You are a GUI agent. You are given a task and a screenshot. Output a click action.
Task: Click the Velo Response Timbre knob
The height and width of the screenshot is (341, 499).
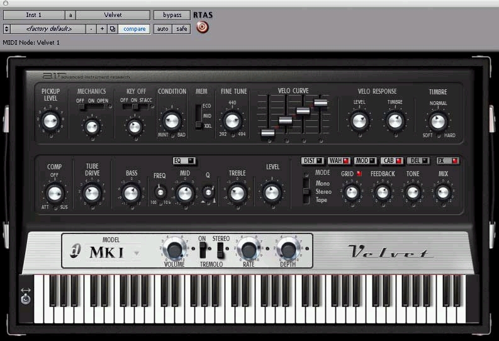tap(395, 121)
